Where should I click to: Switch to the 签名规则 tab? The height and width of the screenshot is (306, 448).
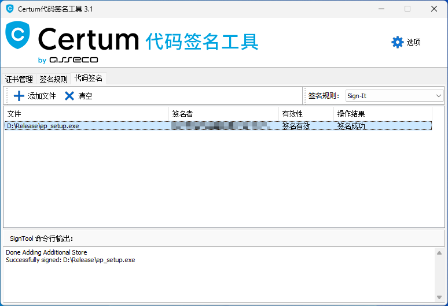(x=53, y=79)
